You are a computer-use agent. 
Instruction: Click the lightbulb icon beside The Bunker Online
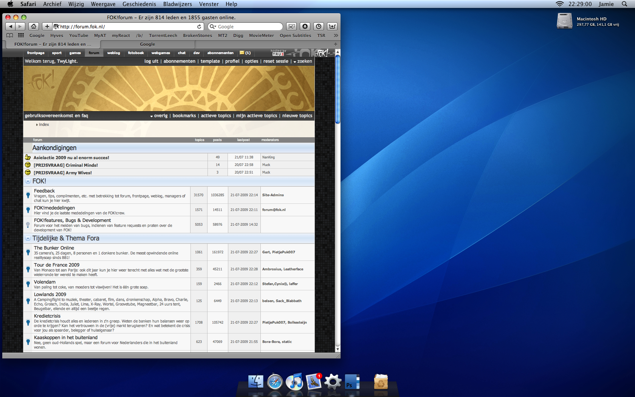(x=28, y=252)
